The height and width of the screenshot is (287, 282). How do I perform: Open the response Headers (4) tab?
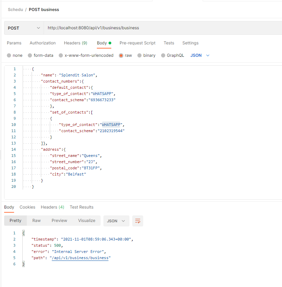pos(53,207)
